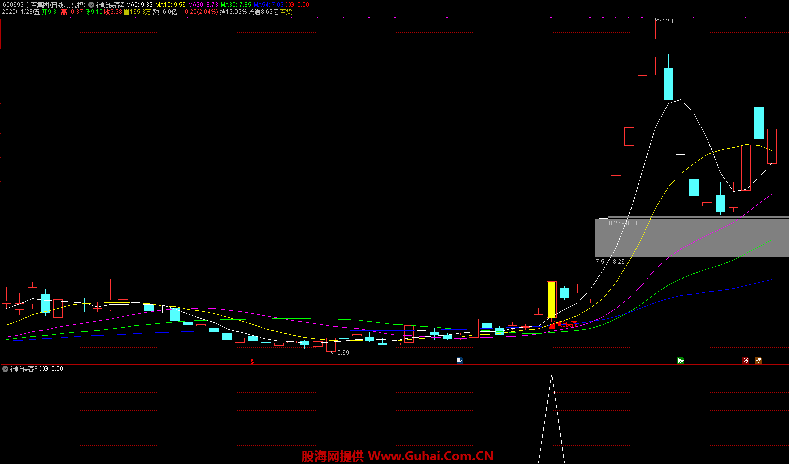Click the 12.10 high price label

coord(670,21)
